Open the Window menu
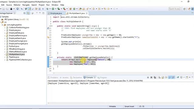Screen dimensions: 194x109 55,5
